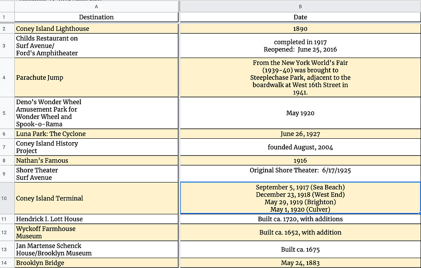Select Coney Island Lighthouse cell
Image resolution: width=421 pixels, height=268 pixels.
coord(96,29)
